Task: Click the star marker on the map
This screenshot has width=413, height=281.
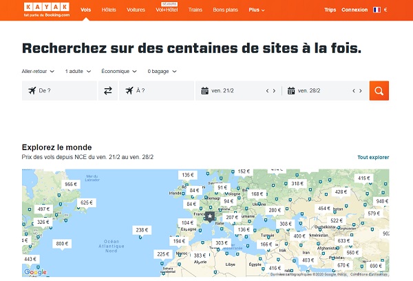Action: click(x=210, y=216)
